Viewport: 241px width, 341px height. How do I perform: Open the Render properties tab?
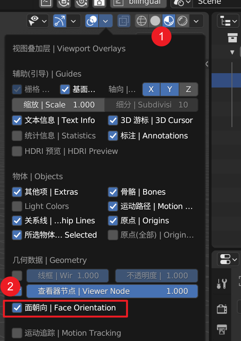(x=222, y=309)
